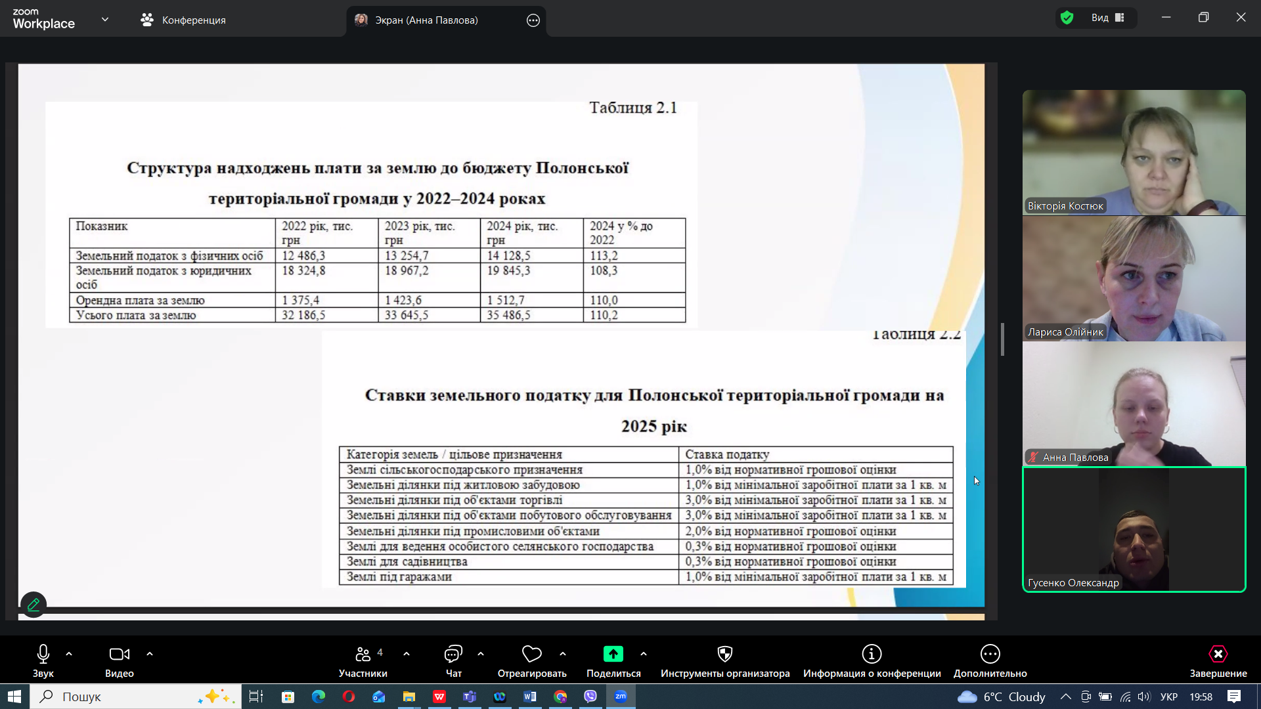
Task: Open Zoom Workplace dropdown chevron
Action: (x=105, y=20)
